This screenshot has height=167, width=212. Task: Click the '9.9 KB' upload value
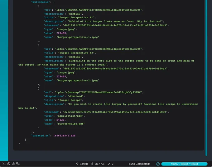click(84, 164)
